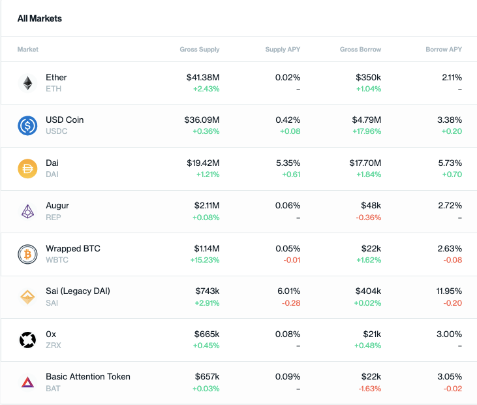The width and height of the screenshot is (477, 405).
Task: Click Ether gross supply $41.38M
Action: [203, 77]
